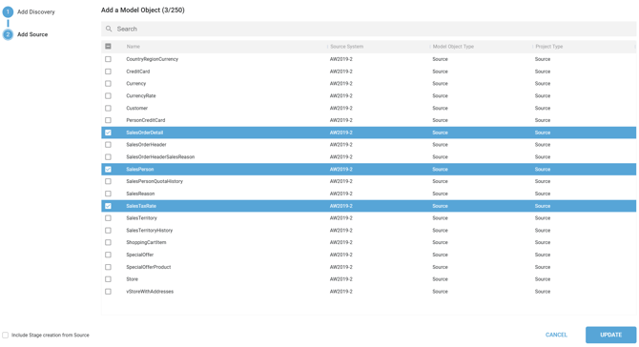Click the step 2 circle icon
Viewport: 639px width, 347px height.
click(8, 34)
